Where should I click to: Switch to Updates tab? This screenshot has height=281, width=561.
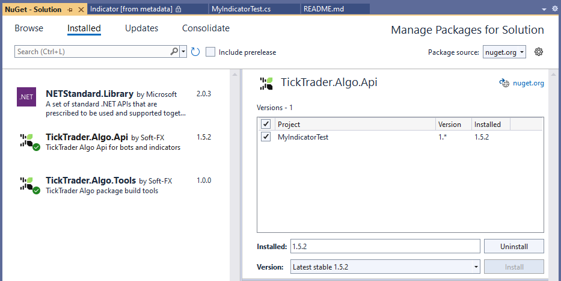pyautogui.click(x=142, y=28)
